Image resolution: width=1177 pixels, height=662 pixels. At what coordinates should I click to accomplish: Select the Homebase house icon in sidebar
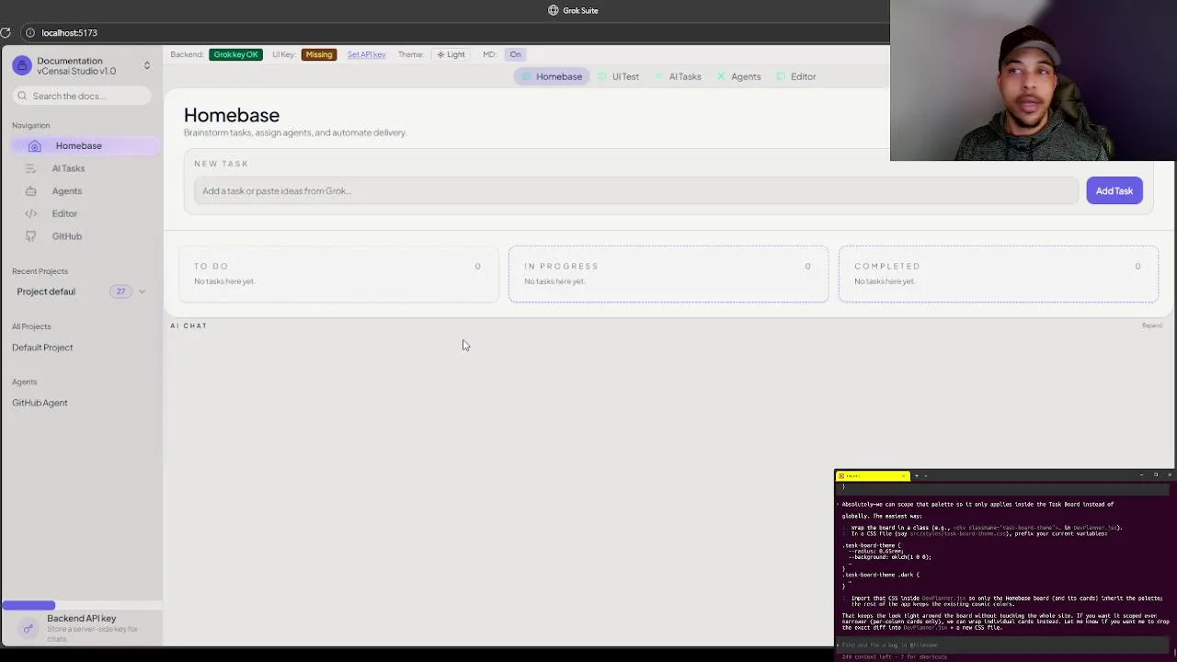(x=35, y=146)
